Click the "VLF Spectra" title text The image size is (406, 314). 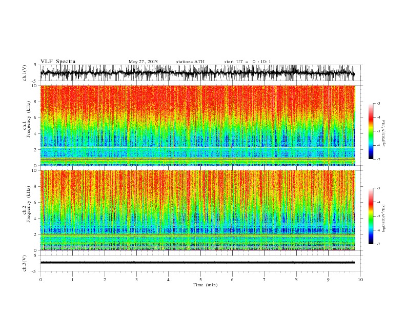[58, 62]
